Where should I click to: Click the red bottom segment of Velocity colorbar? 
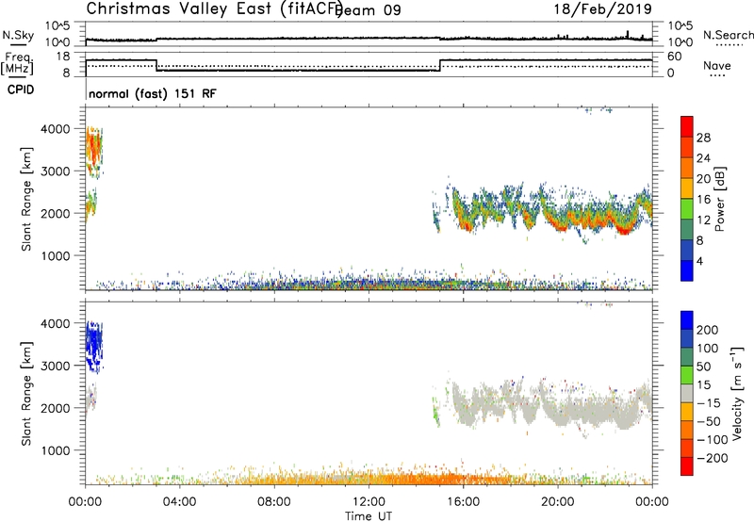(687, 466)
